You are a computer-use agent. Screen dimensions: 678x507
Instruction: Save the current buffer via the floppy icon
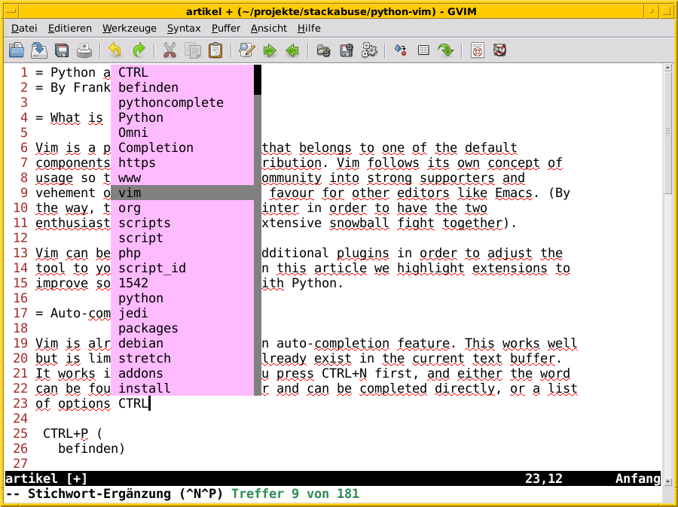63,50
